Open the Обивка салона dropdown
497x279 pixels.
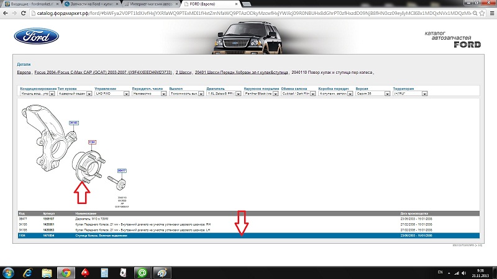(x=299, y=94)
